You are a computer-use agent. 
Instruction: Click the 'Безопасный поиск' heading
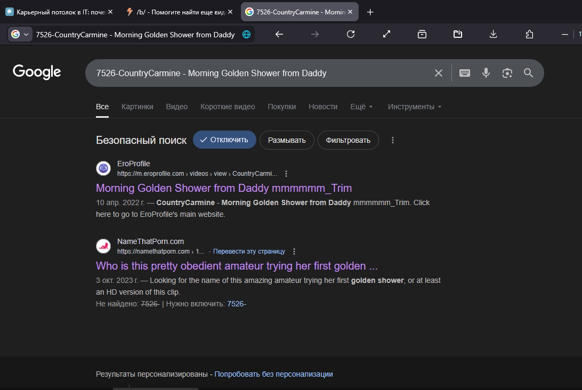(141, 140)
